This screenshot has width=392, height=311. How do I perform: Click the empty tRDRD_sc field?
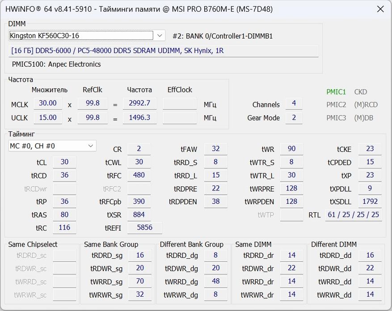coord(64,255)
